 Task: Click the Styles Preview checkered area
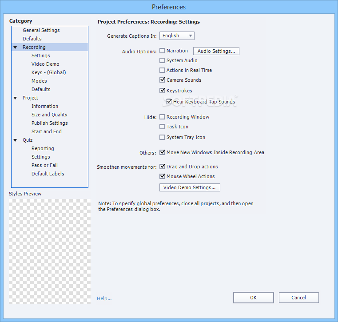click(x=50, y=251)
